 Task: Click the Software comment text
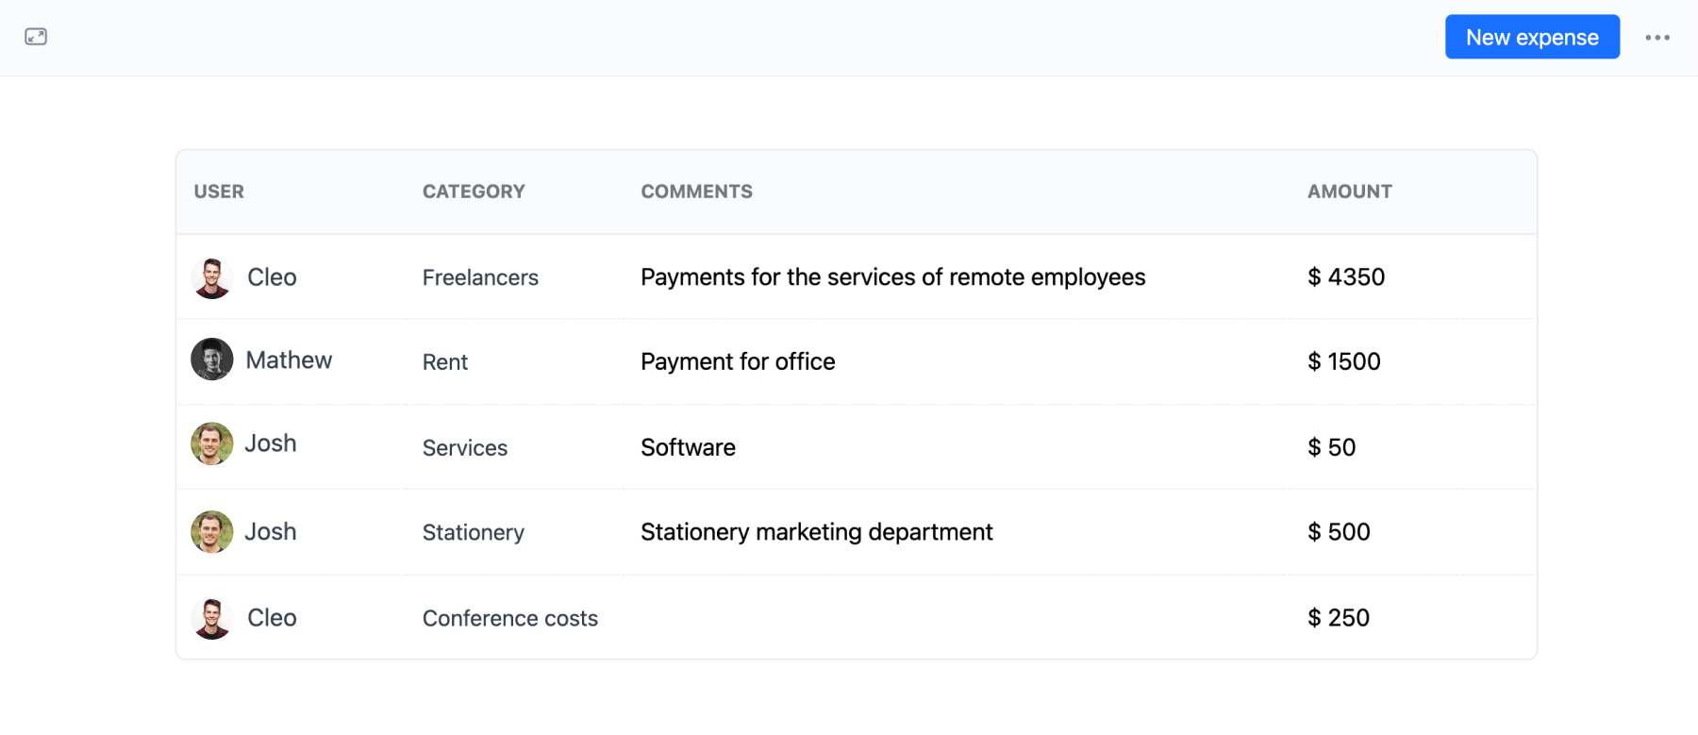[x=688, y=447]
